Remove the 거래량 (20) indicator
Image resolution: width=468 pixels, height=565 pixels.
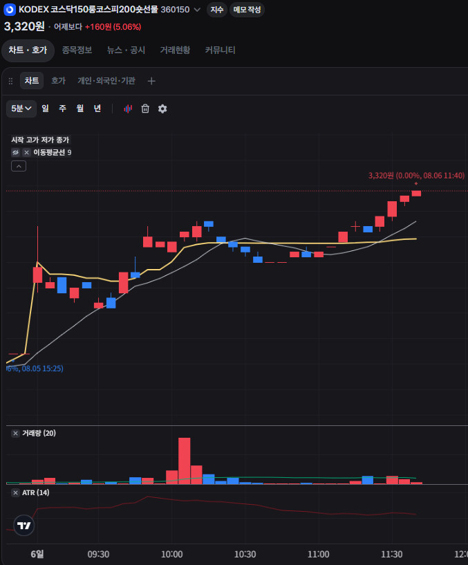click(15, 433)
